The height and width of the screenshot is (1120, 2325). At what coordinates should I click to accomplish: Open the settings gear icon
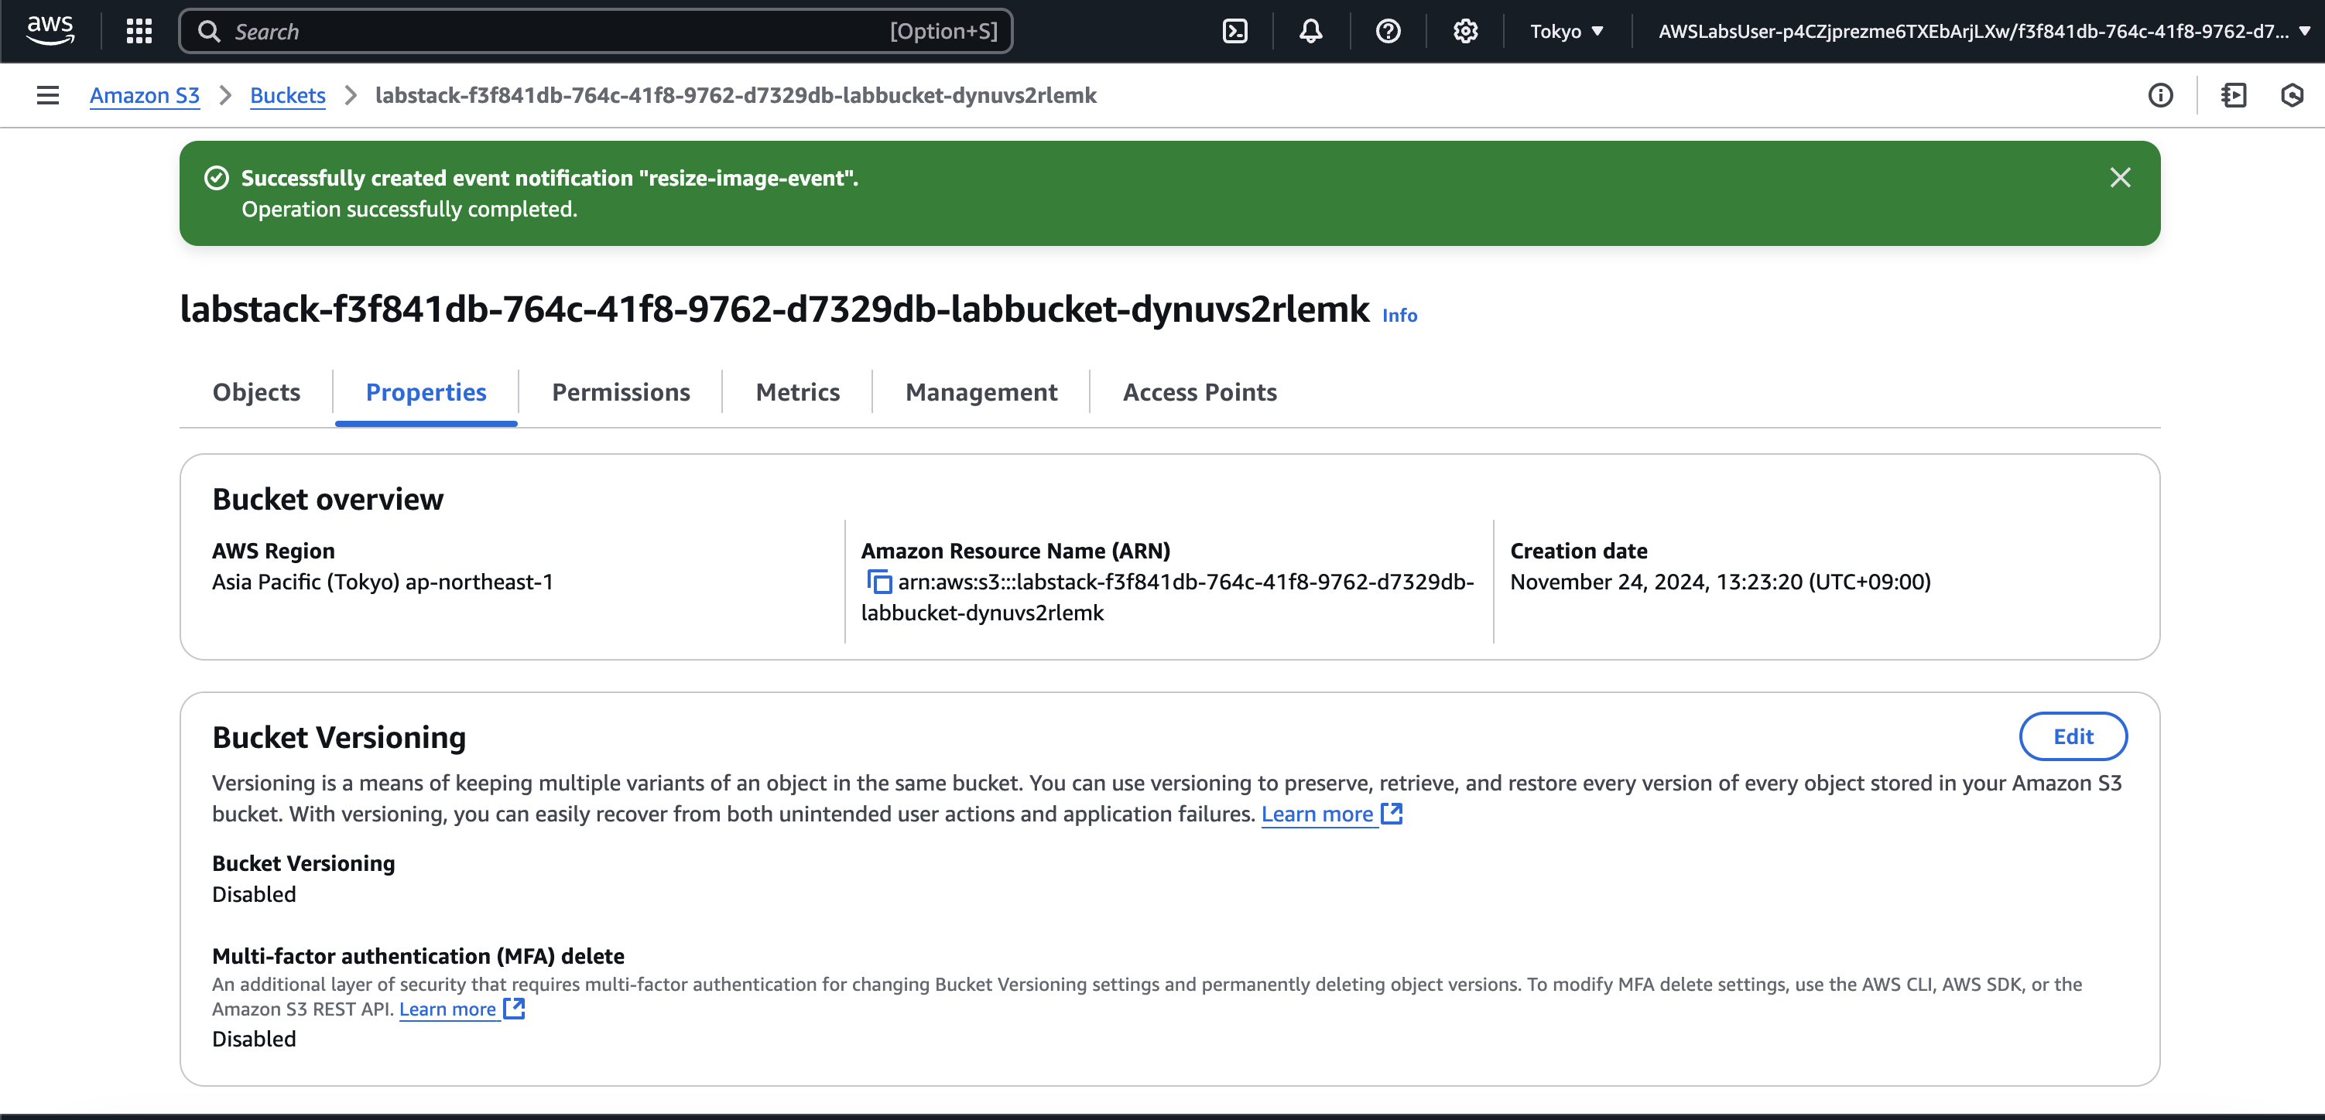coord(1465,32)
